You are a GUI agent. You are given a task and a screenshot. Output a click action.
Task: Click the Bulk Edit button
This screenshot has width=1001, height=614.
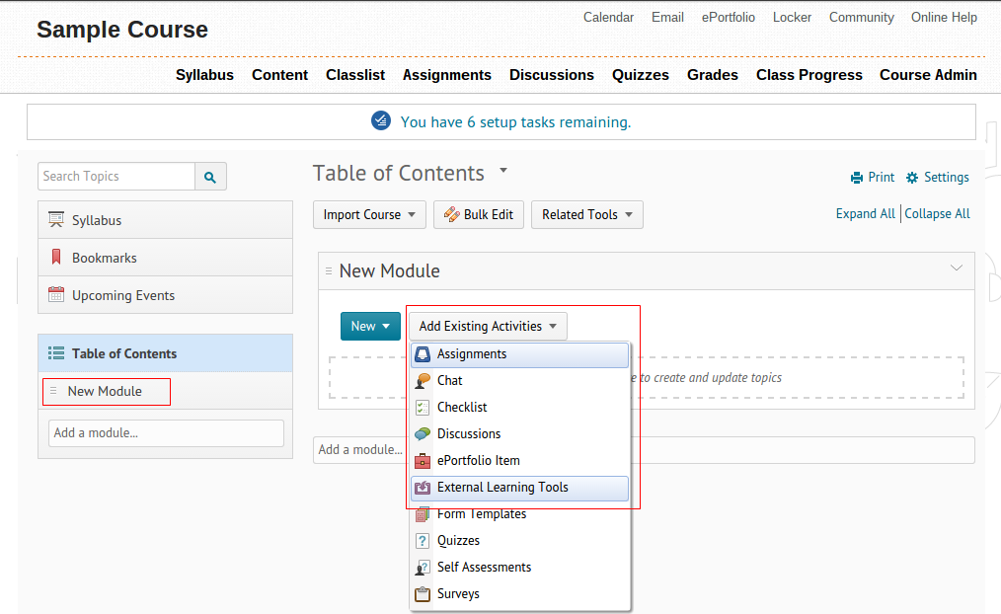pos(479,214)
